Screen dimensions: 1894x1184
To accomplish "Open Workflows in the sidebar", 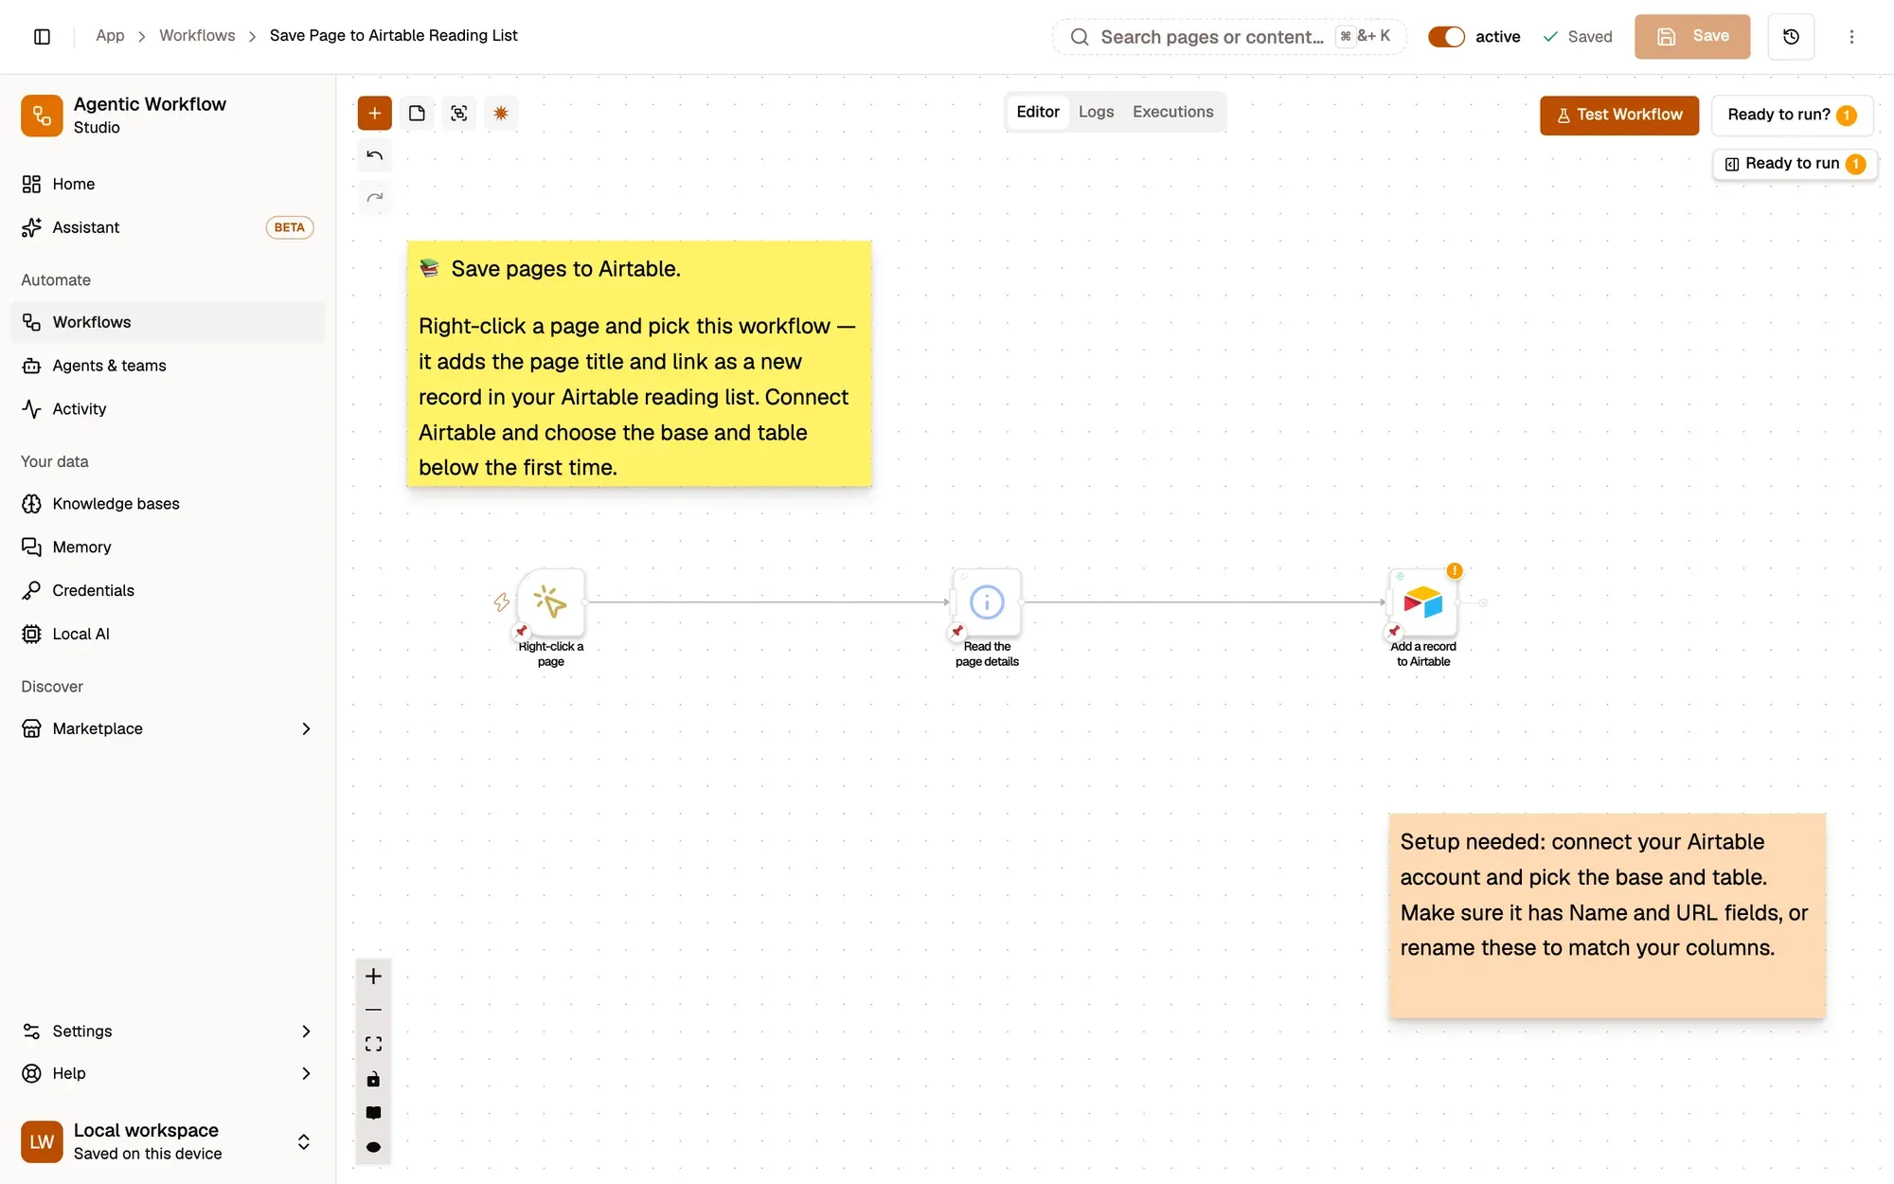I will point(168,322).
